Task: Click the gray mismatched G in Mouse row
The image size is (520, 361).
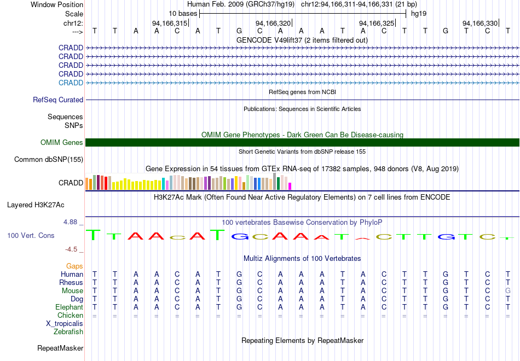Action: [508, 291]
